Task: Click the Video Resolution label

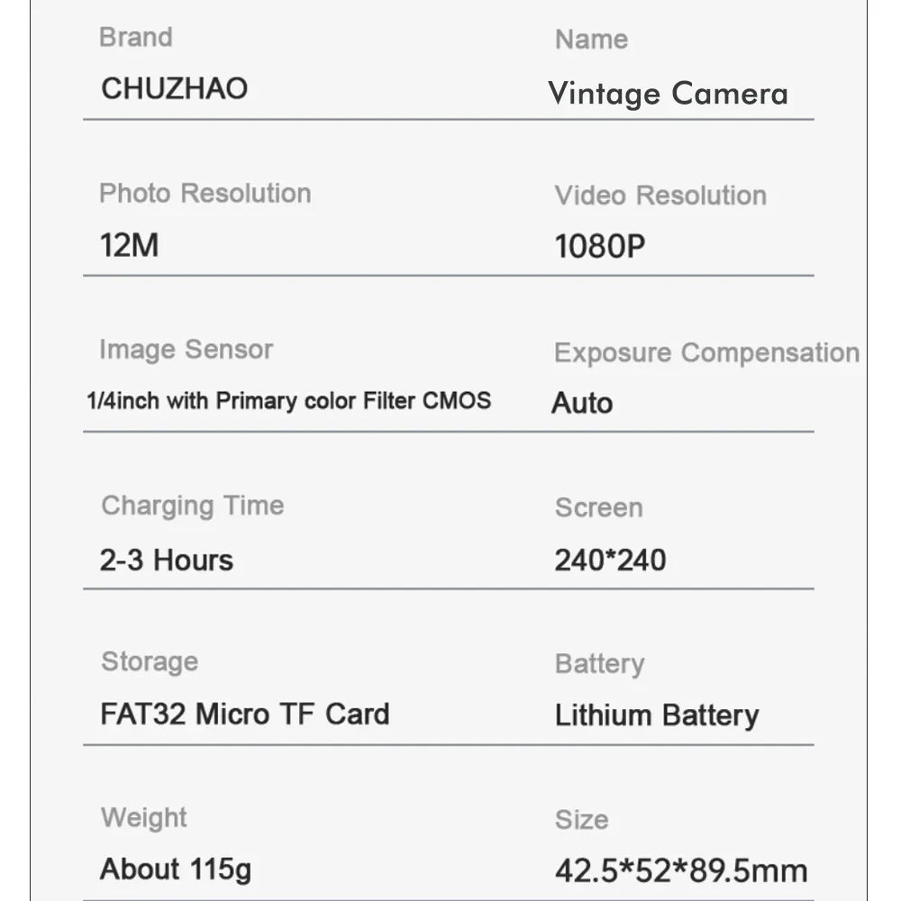Action: (660, 196)
